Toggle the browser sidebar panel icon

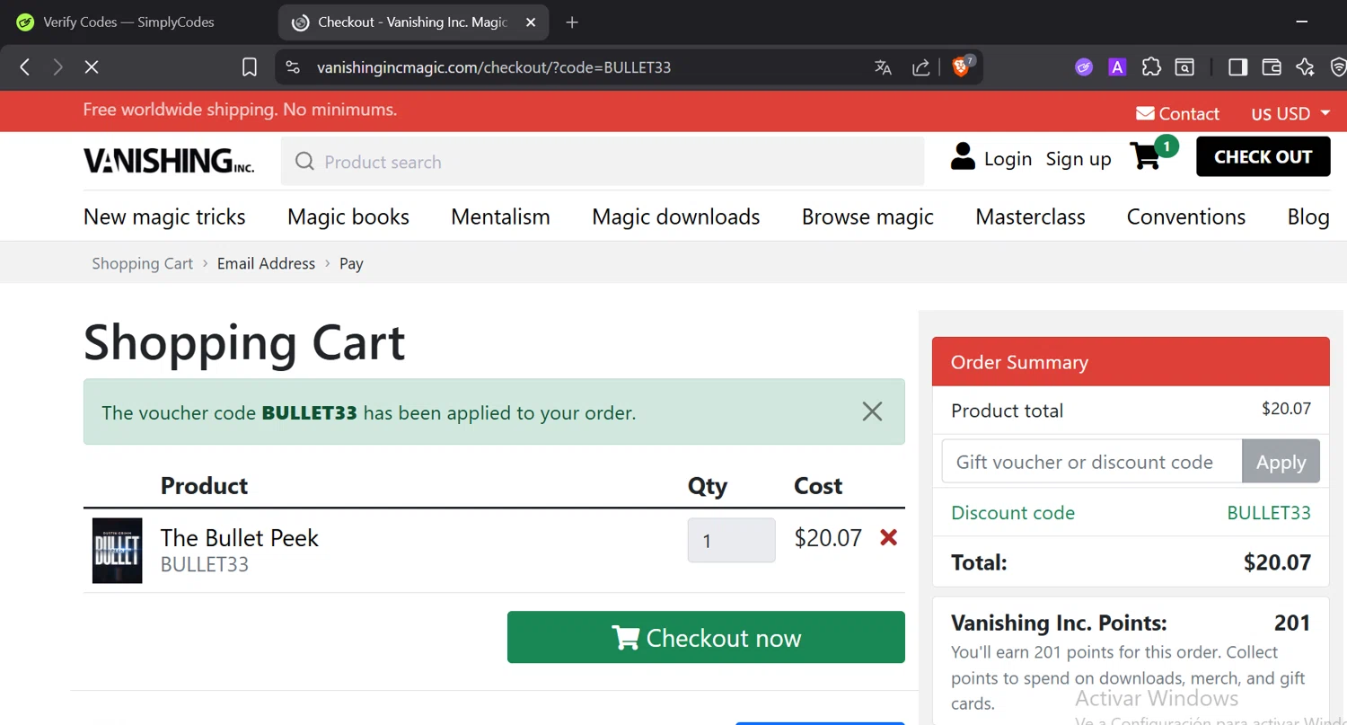[1238, 67]
